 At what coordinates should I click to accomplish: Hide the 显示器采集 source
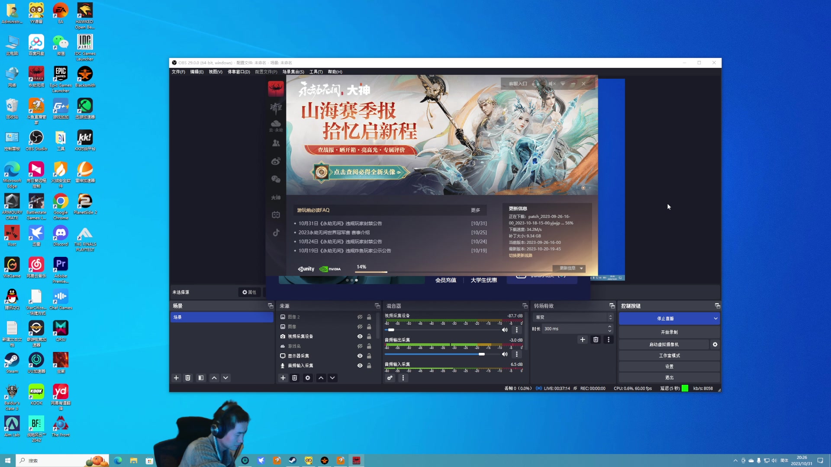click(360, 356)
